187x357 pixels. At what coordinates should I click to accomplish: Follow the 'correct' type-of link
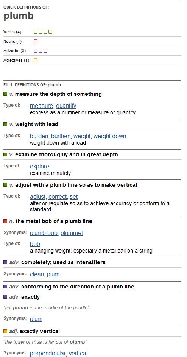(58, 197)
